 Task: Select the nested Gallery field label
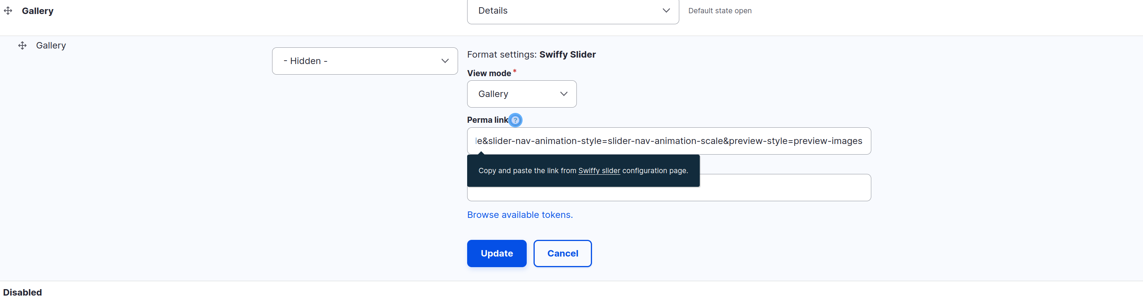[x=51, y=45]
